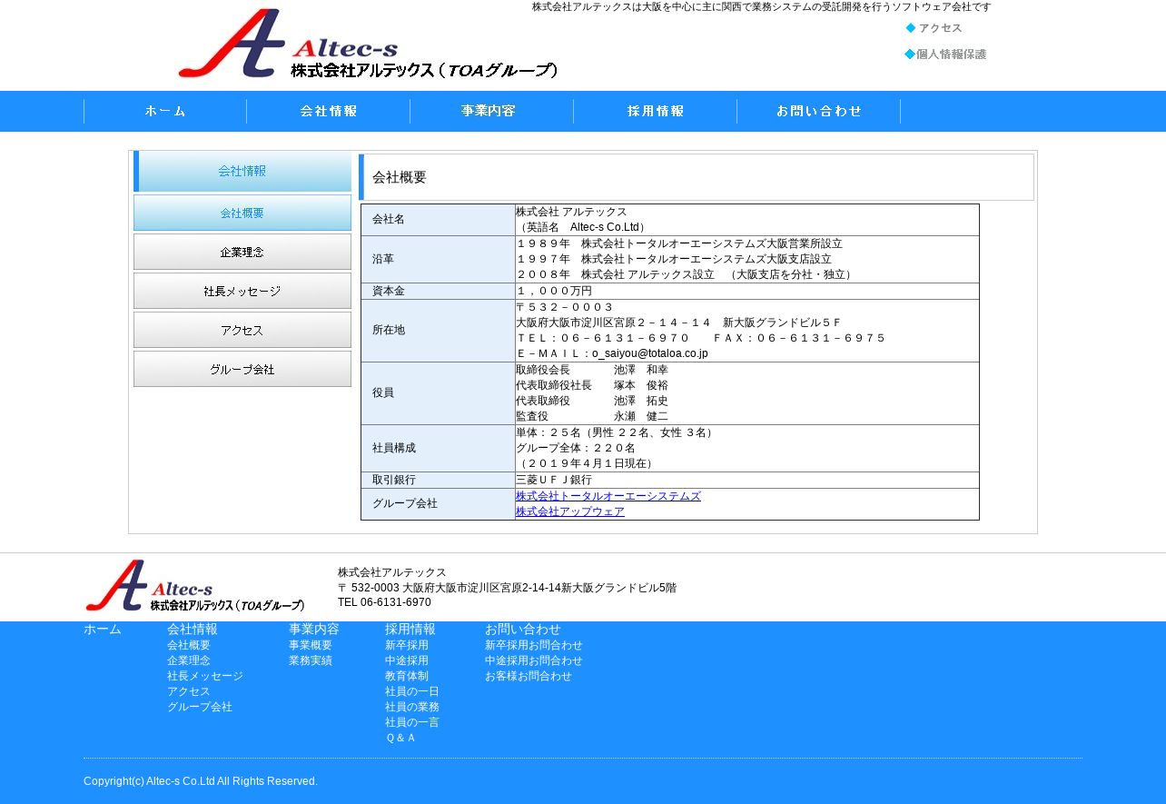1166x804 pixels.
Task: Click 社長メッセージ in the footer
Action: point(205,676)
